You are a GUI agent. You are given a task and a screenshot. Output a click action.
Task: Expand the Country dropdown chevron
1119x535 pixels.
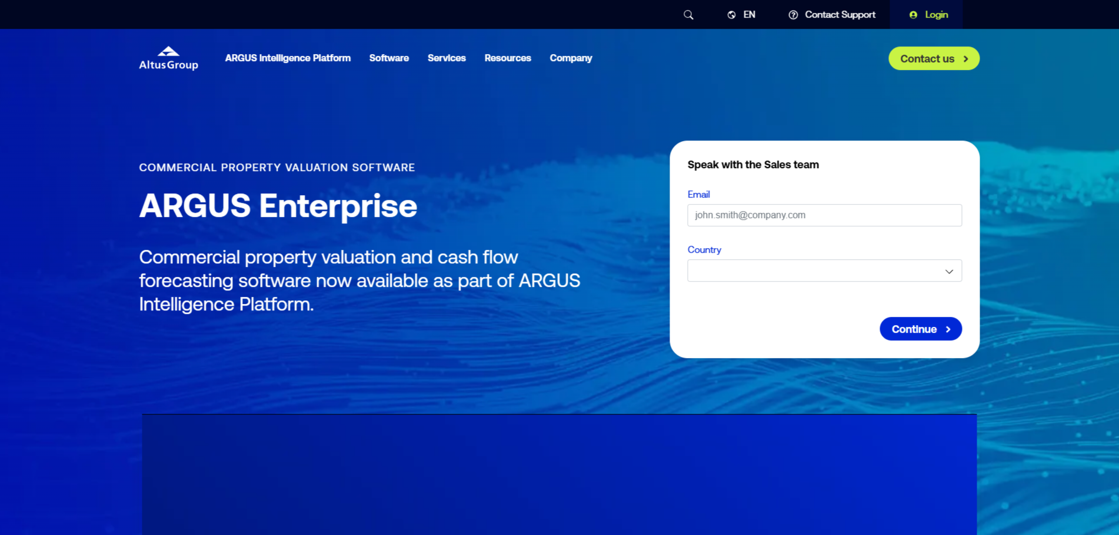point(949,271)
